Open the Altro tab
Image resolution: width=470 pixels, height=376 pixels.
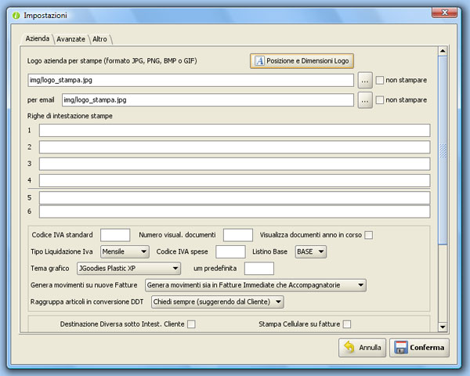[x=100, y=38]
